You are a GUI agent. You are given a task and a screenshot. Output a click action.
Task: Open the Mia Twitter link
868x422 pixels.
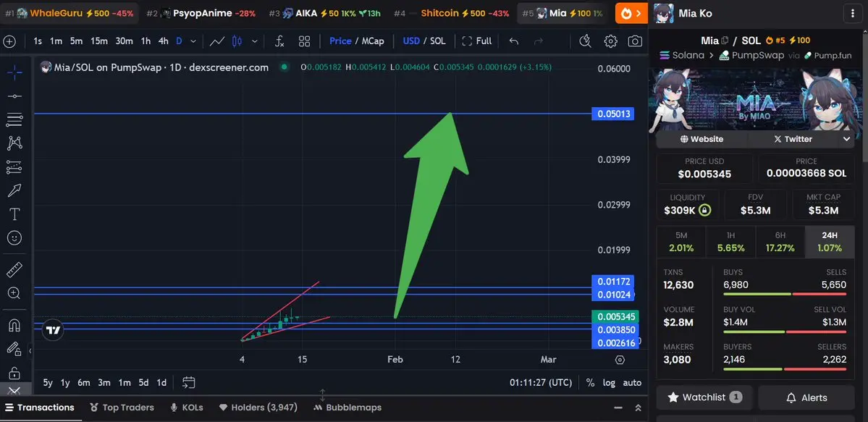click(793, 139)
